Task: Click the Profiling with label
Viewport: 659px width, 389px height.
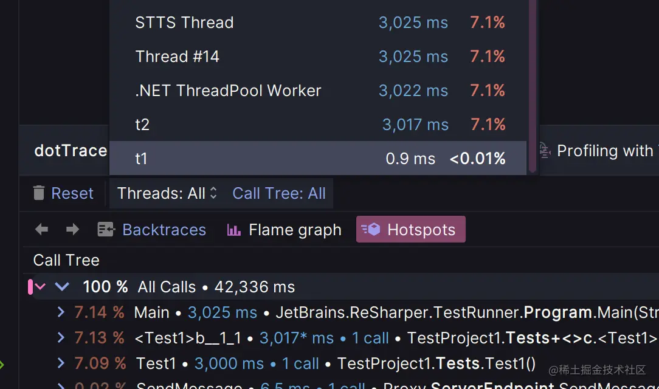Action: point(606,150)
